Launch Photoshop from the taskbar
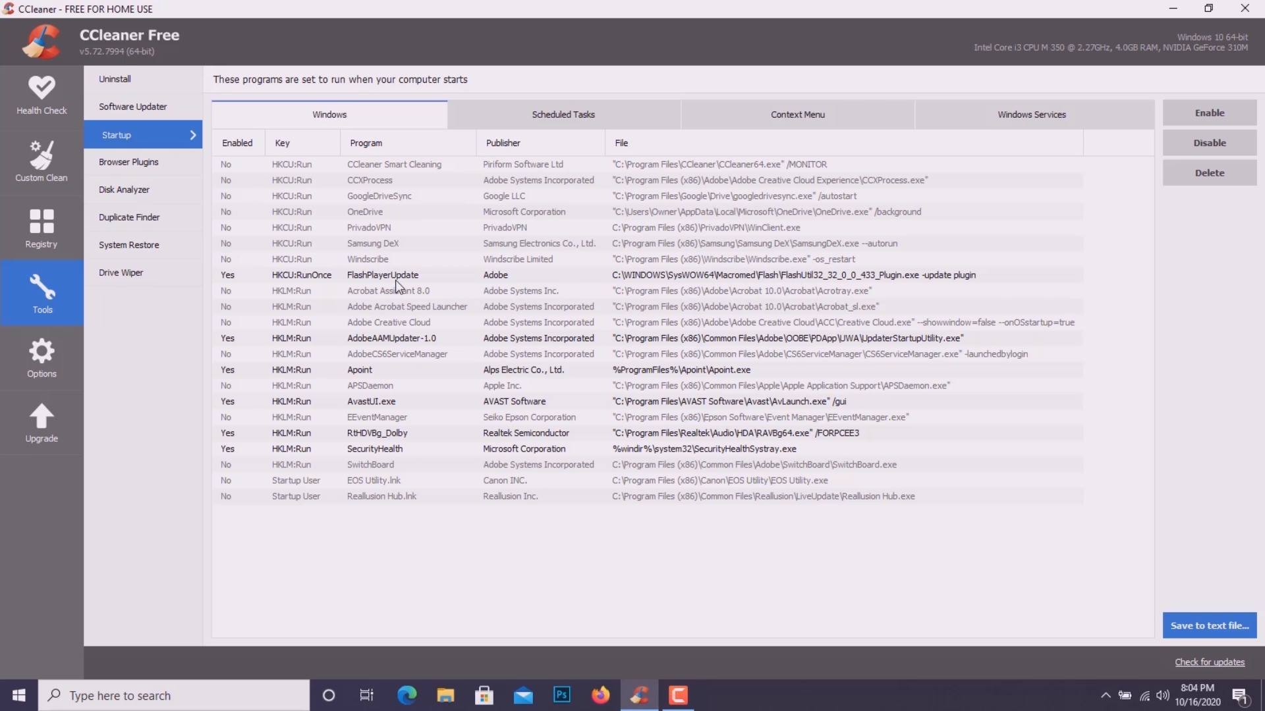The height and width of the screenshot is (711, 1265). pyautogui.click(x=562, y=695)
